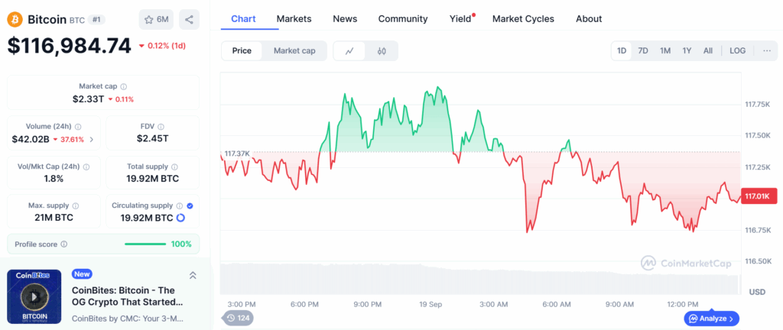Open the Markets tab

[x=294, y=19]
